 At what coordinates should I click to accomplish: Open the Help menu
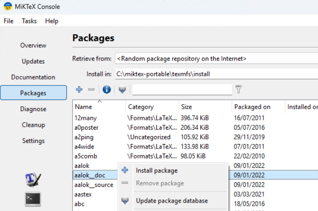tap(52, 21)
